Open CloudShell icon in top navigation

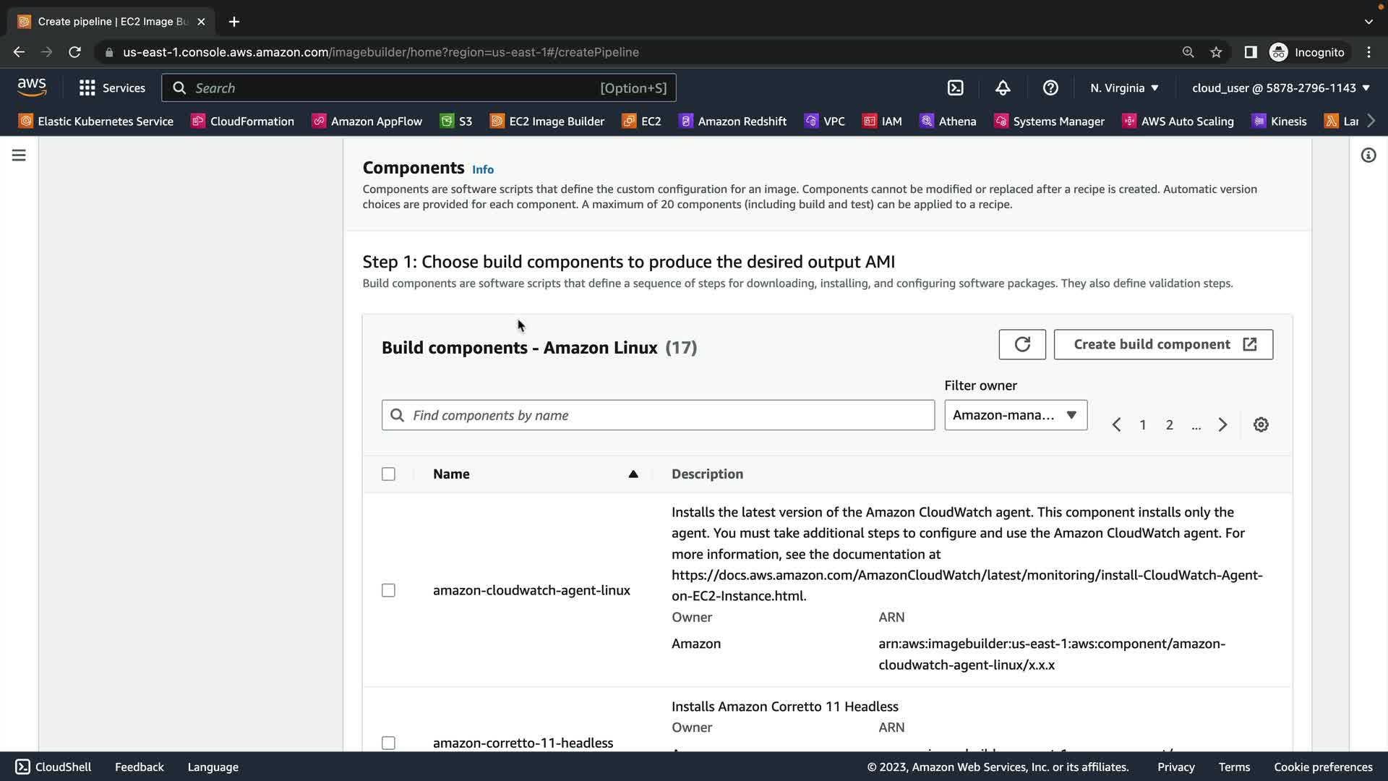tap(956, 88)
